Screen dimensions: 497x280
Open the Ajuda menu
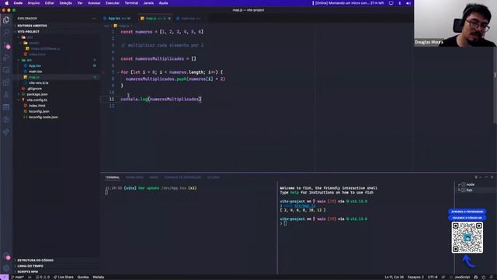tap(163, 3)
